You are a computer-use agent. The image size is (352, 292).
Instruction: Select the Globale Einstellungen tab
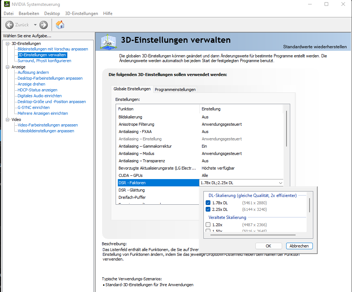tap(132, 89)
